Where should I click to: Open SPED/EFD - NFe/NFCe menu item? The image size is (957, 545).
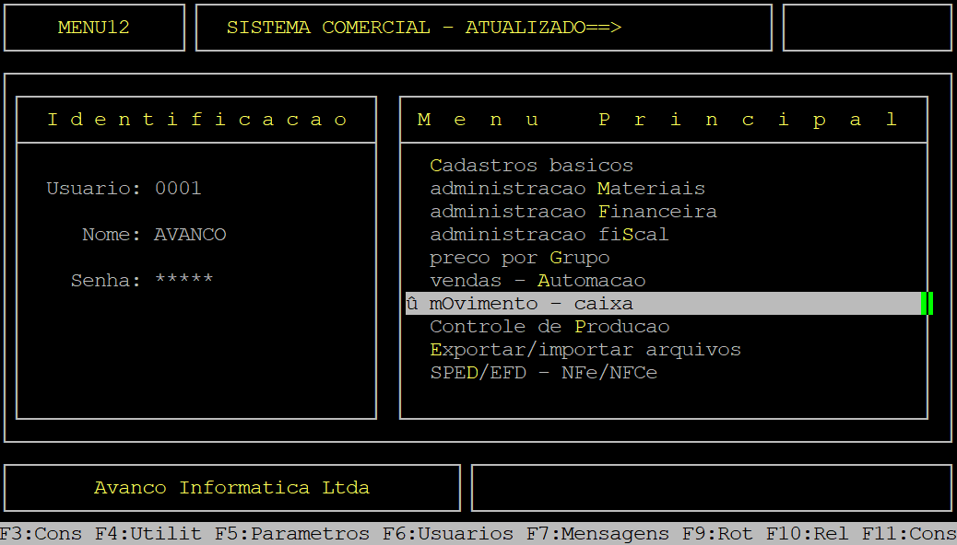coord(543,373)
